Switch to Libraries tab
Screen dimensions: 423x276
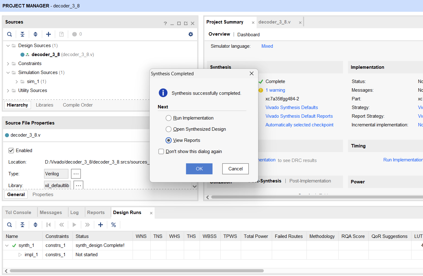[45, 105]
